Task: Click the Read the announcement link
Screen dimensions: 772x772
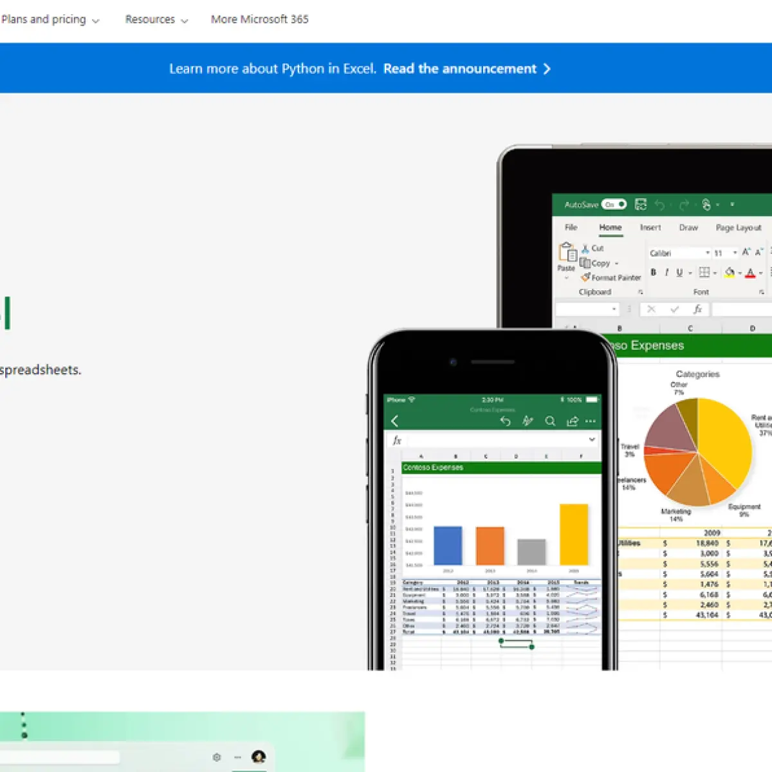Action: (467, 69)
